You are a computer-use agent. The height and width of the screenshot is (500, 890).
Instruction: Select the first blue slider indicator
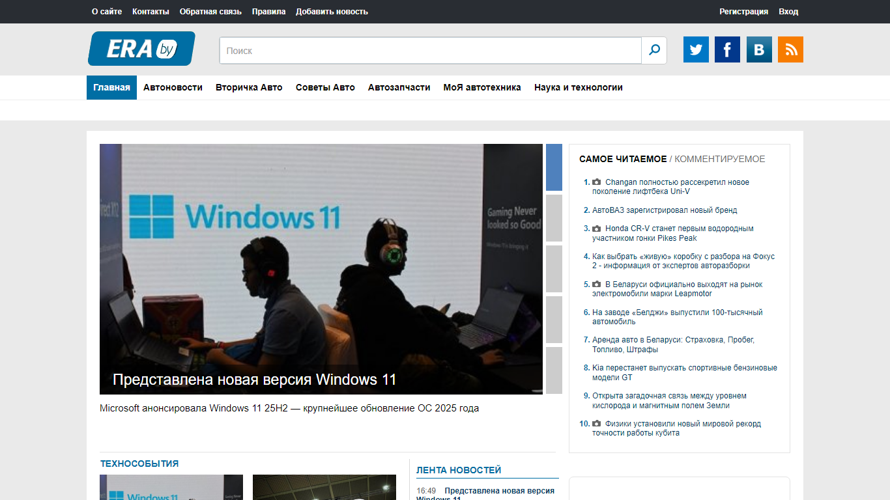554,167
